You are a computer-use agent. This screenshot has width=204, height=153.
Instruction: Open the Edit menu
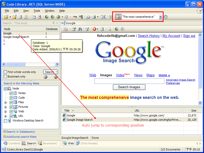(16, 11)
